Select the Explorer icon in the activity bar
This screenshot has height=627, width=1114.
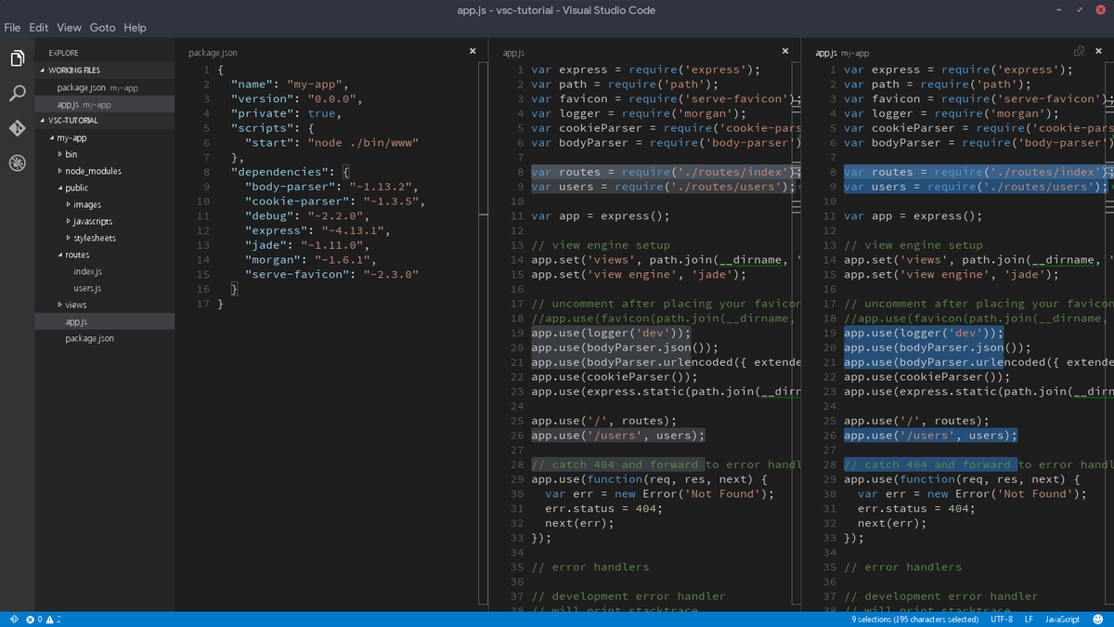15,58
